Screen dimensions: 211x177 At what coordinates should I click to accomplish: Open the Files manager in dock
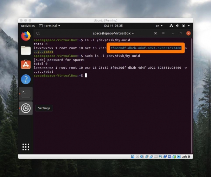26,50
